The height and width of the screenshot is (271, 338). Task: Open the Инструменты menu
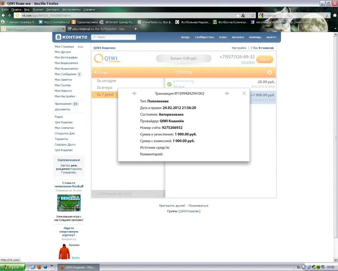[71, 9]
